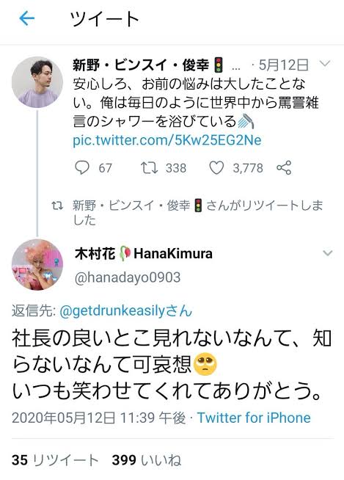The width and height of the screenshot is (344, 480).
Task: View the 399 いいね list
Action: pos(146,460)
